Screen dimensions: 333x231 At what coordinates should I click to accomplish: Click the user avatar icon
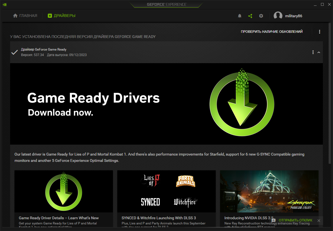(x=278, y=16)
